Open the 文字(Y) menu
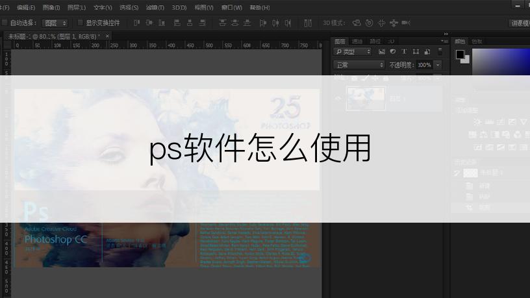The width and height of the screenshot is (530, 298). pyautogui.click(x=103, y=7)
